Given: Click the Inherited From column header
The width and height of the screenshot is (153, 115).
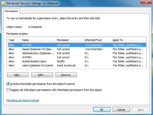Looking at the screenshot, I should click(x=97, y=40).
